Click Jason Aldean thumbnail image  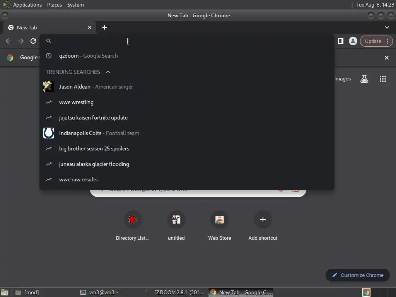coord(49,87)
